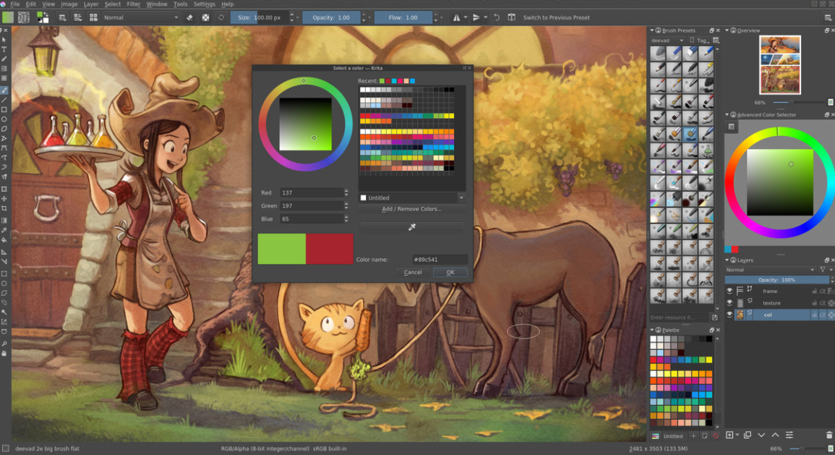Click Cancel in color dialog

click(413, 272)
